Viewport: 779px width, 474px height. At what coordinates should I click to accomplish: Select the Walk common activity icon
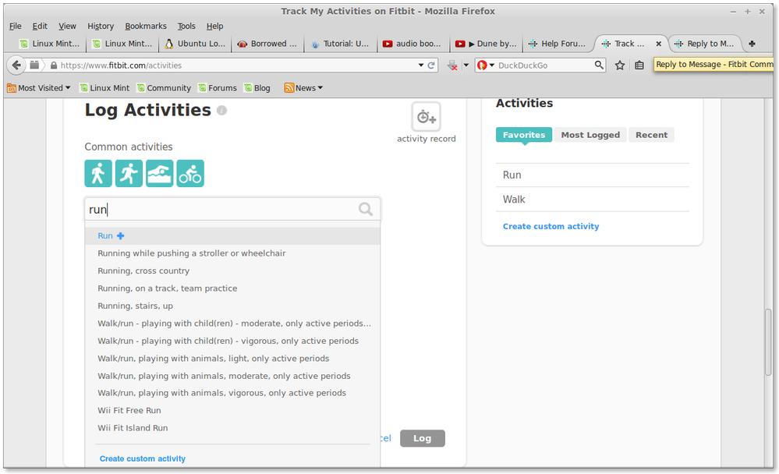click(98, 173)
